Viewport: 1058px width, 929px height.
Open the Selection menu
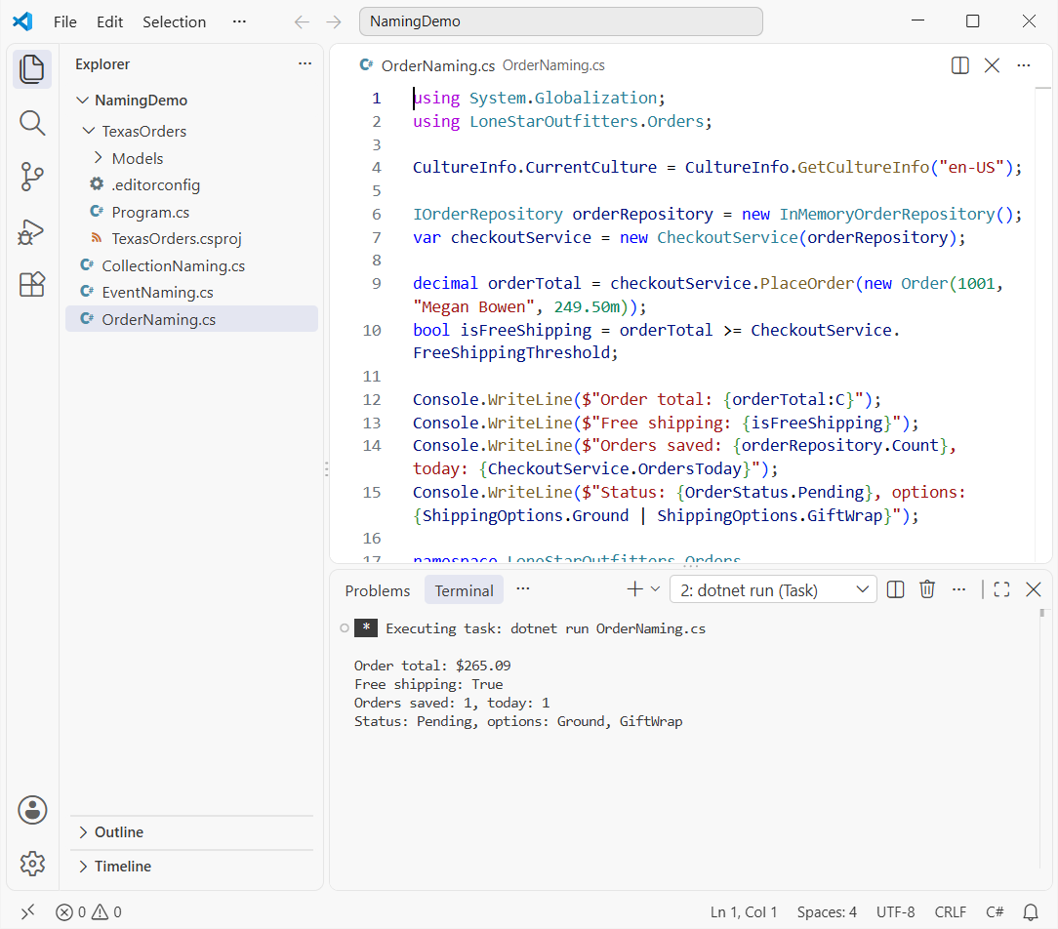coord(174,21)
